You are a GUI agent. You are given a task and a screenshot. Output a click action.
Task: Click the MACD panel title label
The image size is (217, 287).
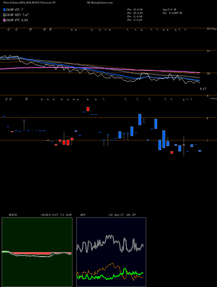13,215
